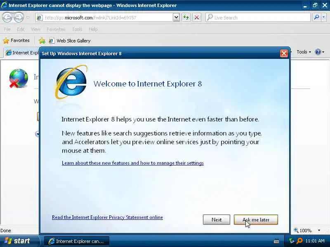Viewport: 330px width, 247px height.
Task: Click the Forward navigation arrow button
Action: (19, 17)
